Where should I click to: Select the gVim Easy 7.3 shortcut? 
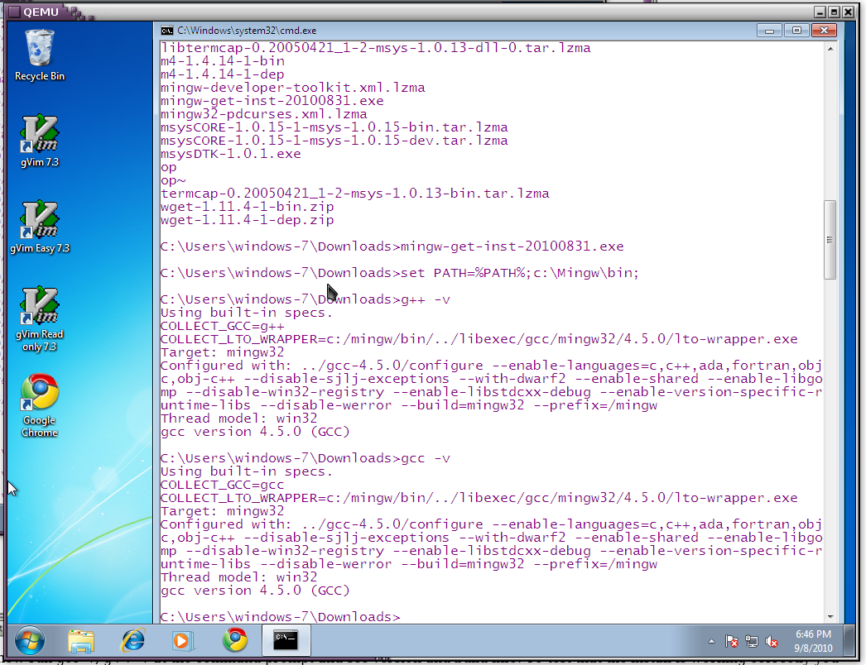tap(39, 225)
